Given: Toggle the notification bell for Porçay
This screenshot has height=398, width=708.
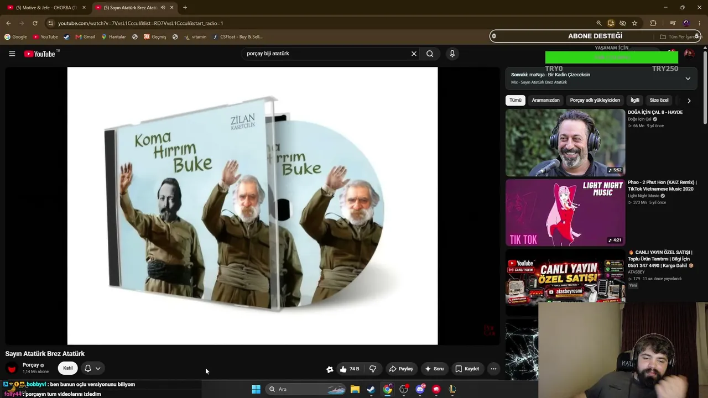Looking at the screenshot, I should [87, 368].
